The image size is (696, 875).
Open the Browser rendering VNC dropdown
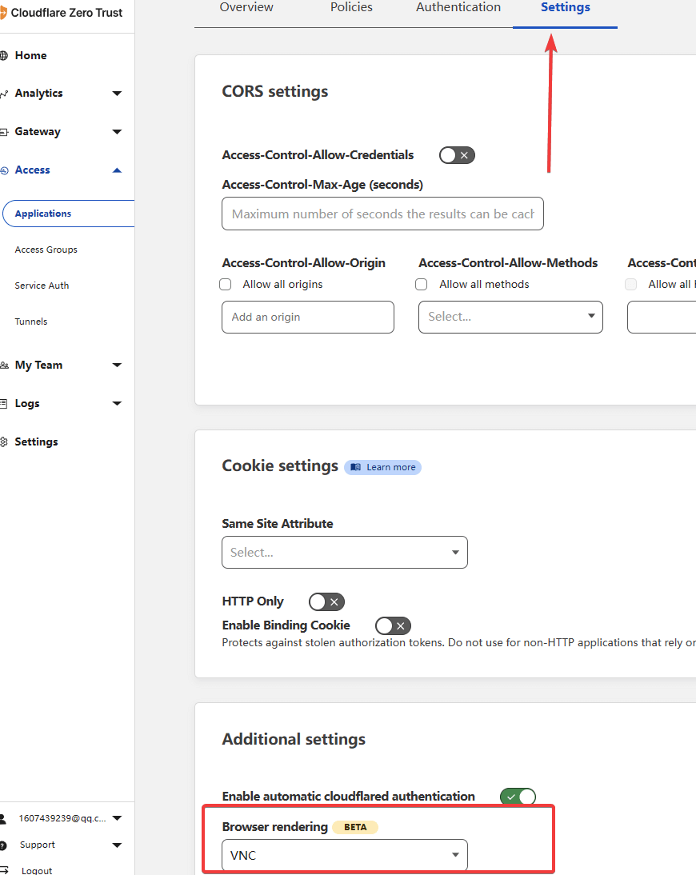tap(344, 856)
